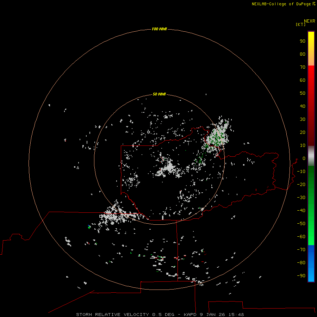Click the 0 value on the velocity scale
Screen dimensions: 317x317
(x=304, y=158)
